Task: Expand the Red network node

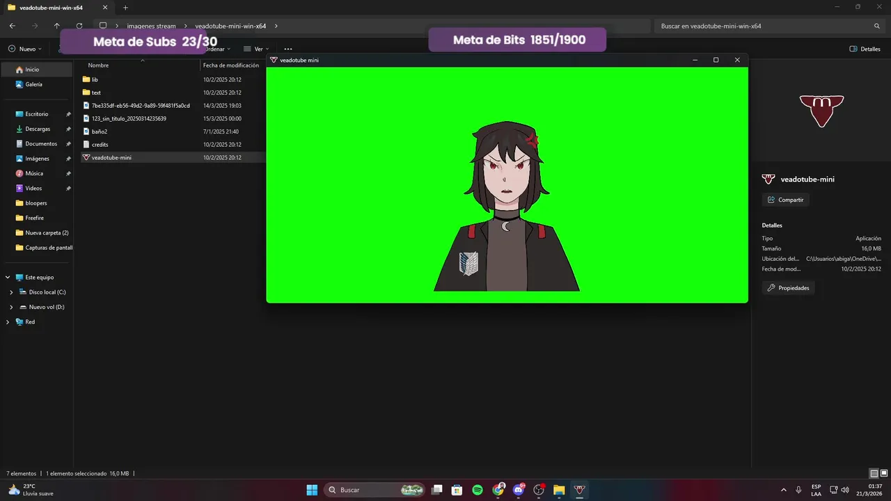Action: [8, 322]
